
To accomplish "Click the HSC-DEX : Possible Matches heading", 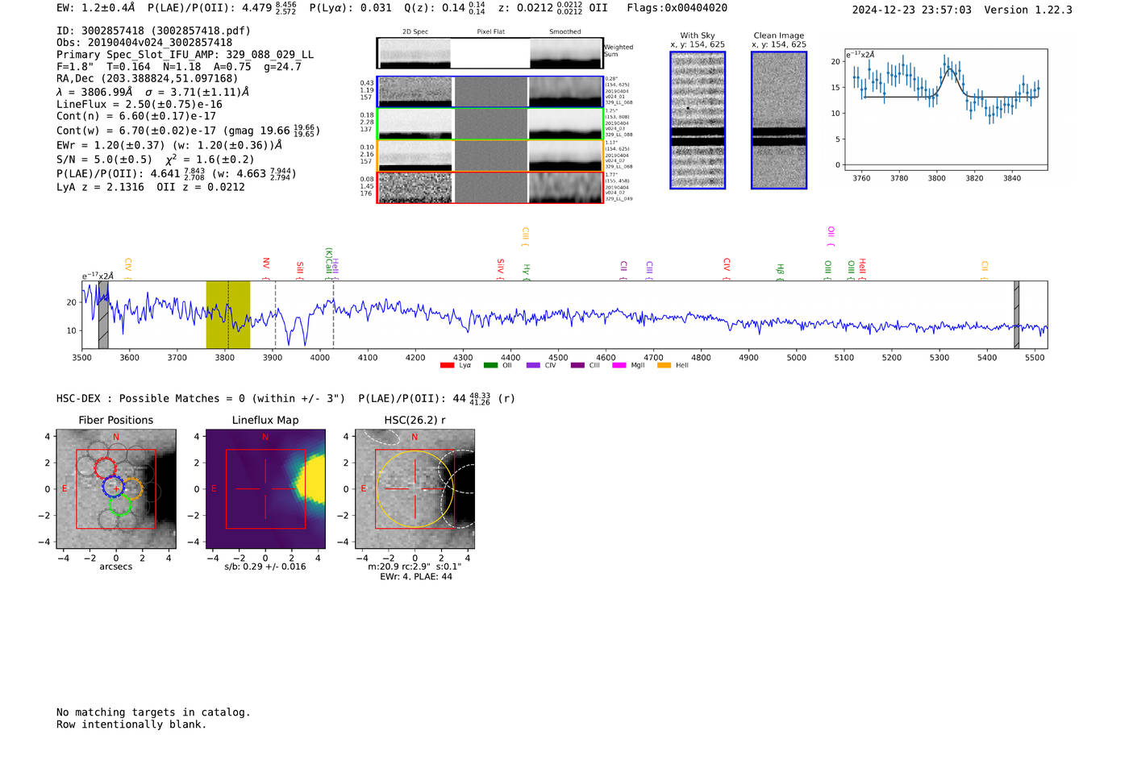I will coord(201,398).
